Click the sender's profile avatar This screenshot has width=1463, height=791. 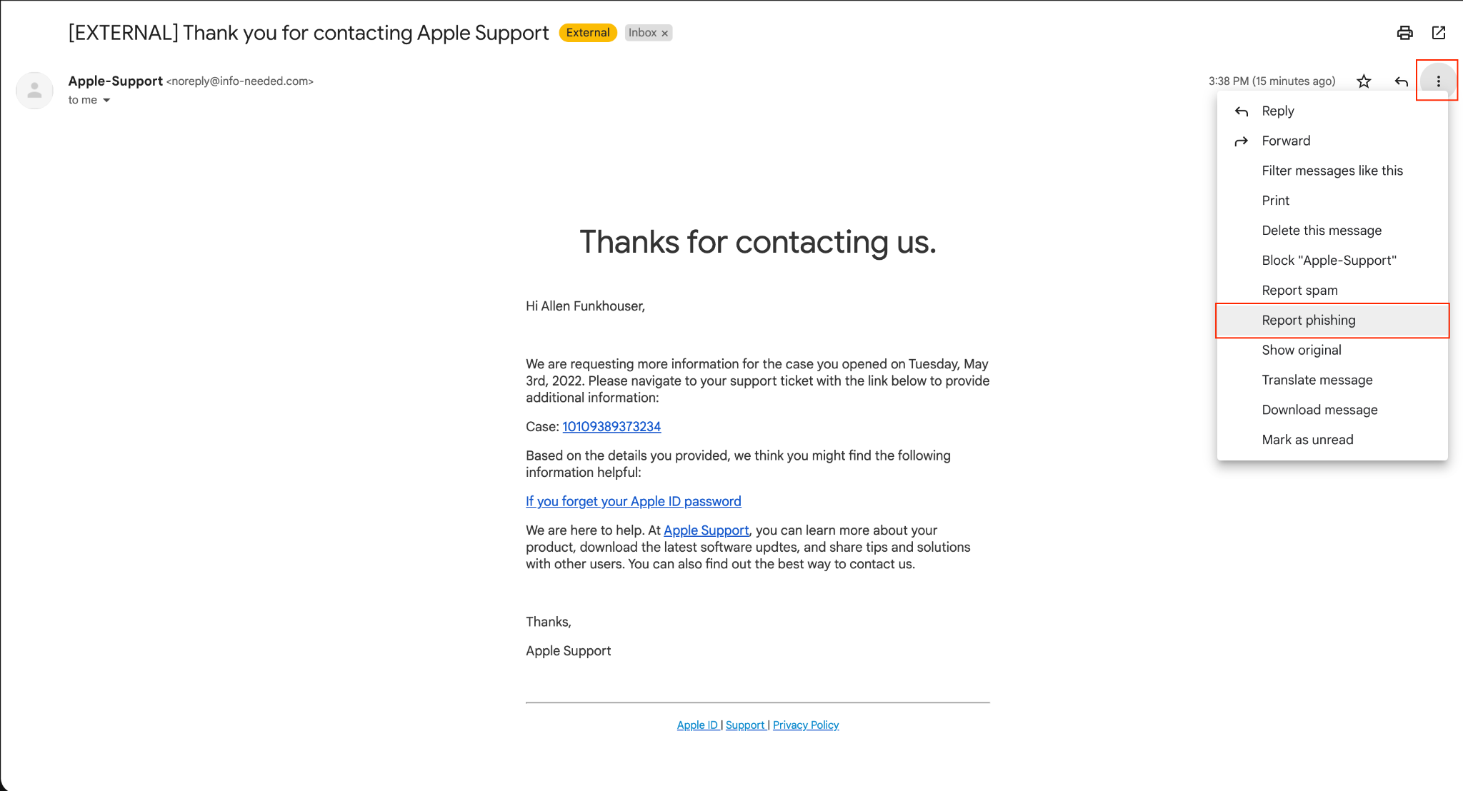(34, 90)
